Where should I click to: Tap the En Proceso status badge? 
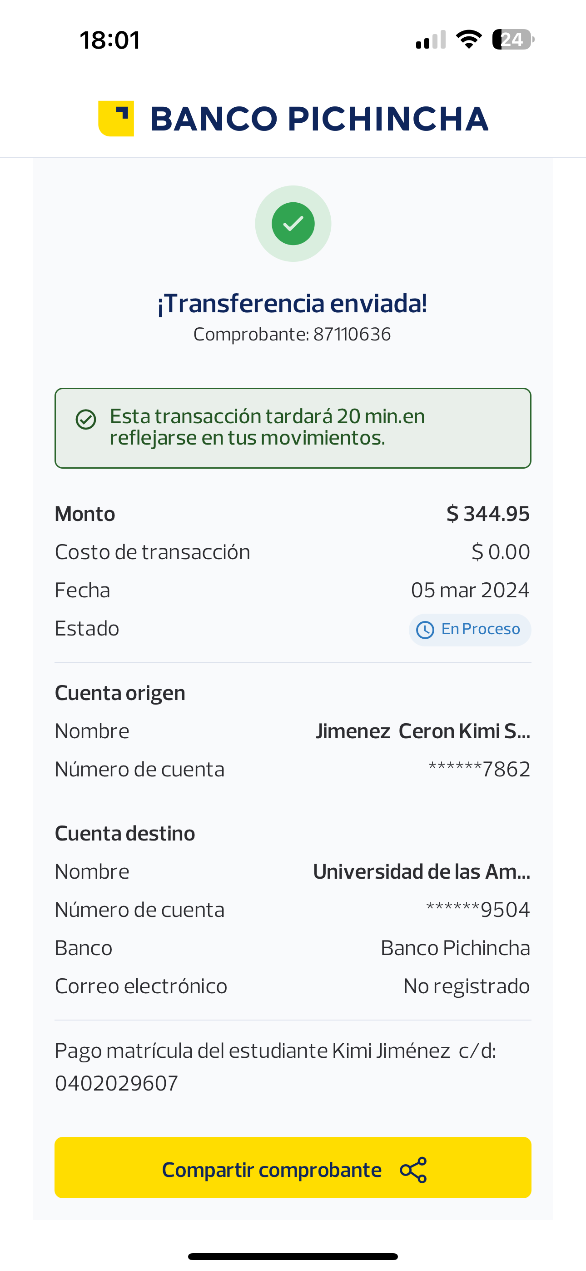pyautogui.click(x=470, y=630)
